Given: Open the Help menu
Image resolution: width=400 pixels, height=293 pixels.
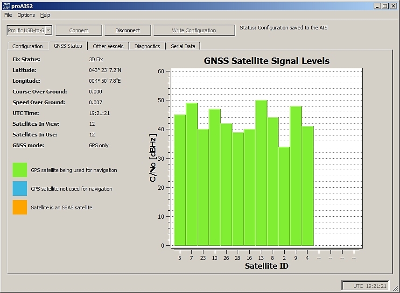Looking at the screenshot, I should pos(45,15).
